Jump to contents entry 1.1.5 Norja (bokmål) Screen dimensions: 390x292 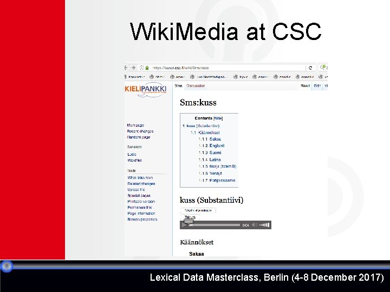(217, 167)
